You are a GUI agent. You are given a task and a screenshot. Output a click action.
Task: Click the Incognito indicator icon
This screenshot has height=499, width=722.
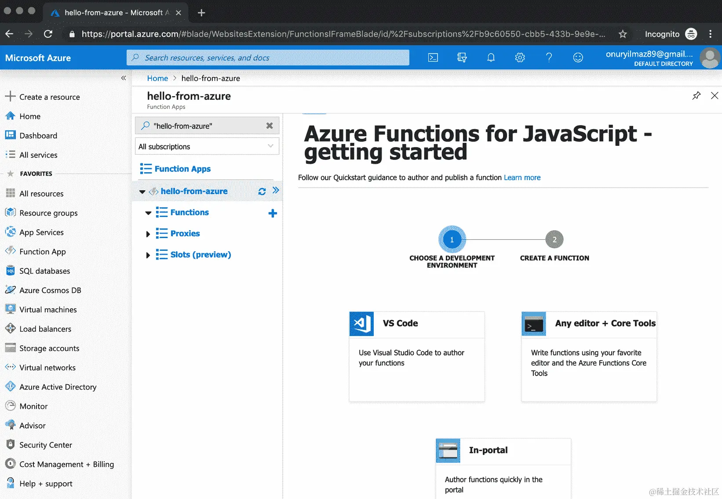(691, 34)
